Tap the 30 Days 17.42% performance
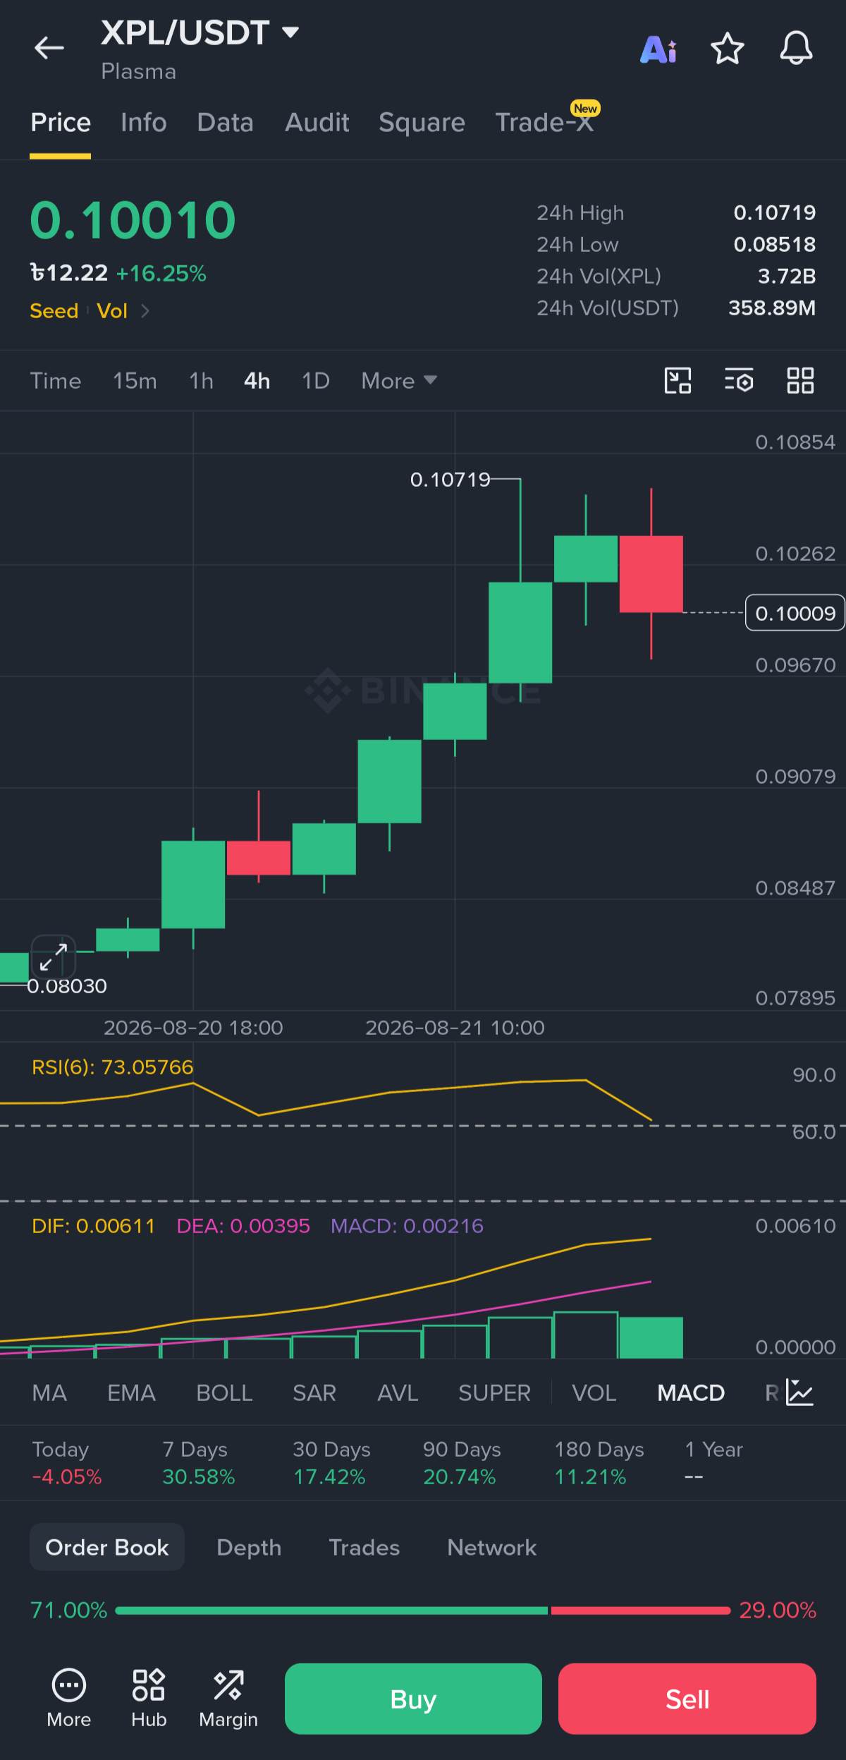This screenshot has height=1760, width=846. coord(331,1463)
